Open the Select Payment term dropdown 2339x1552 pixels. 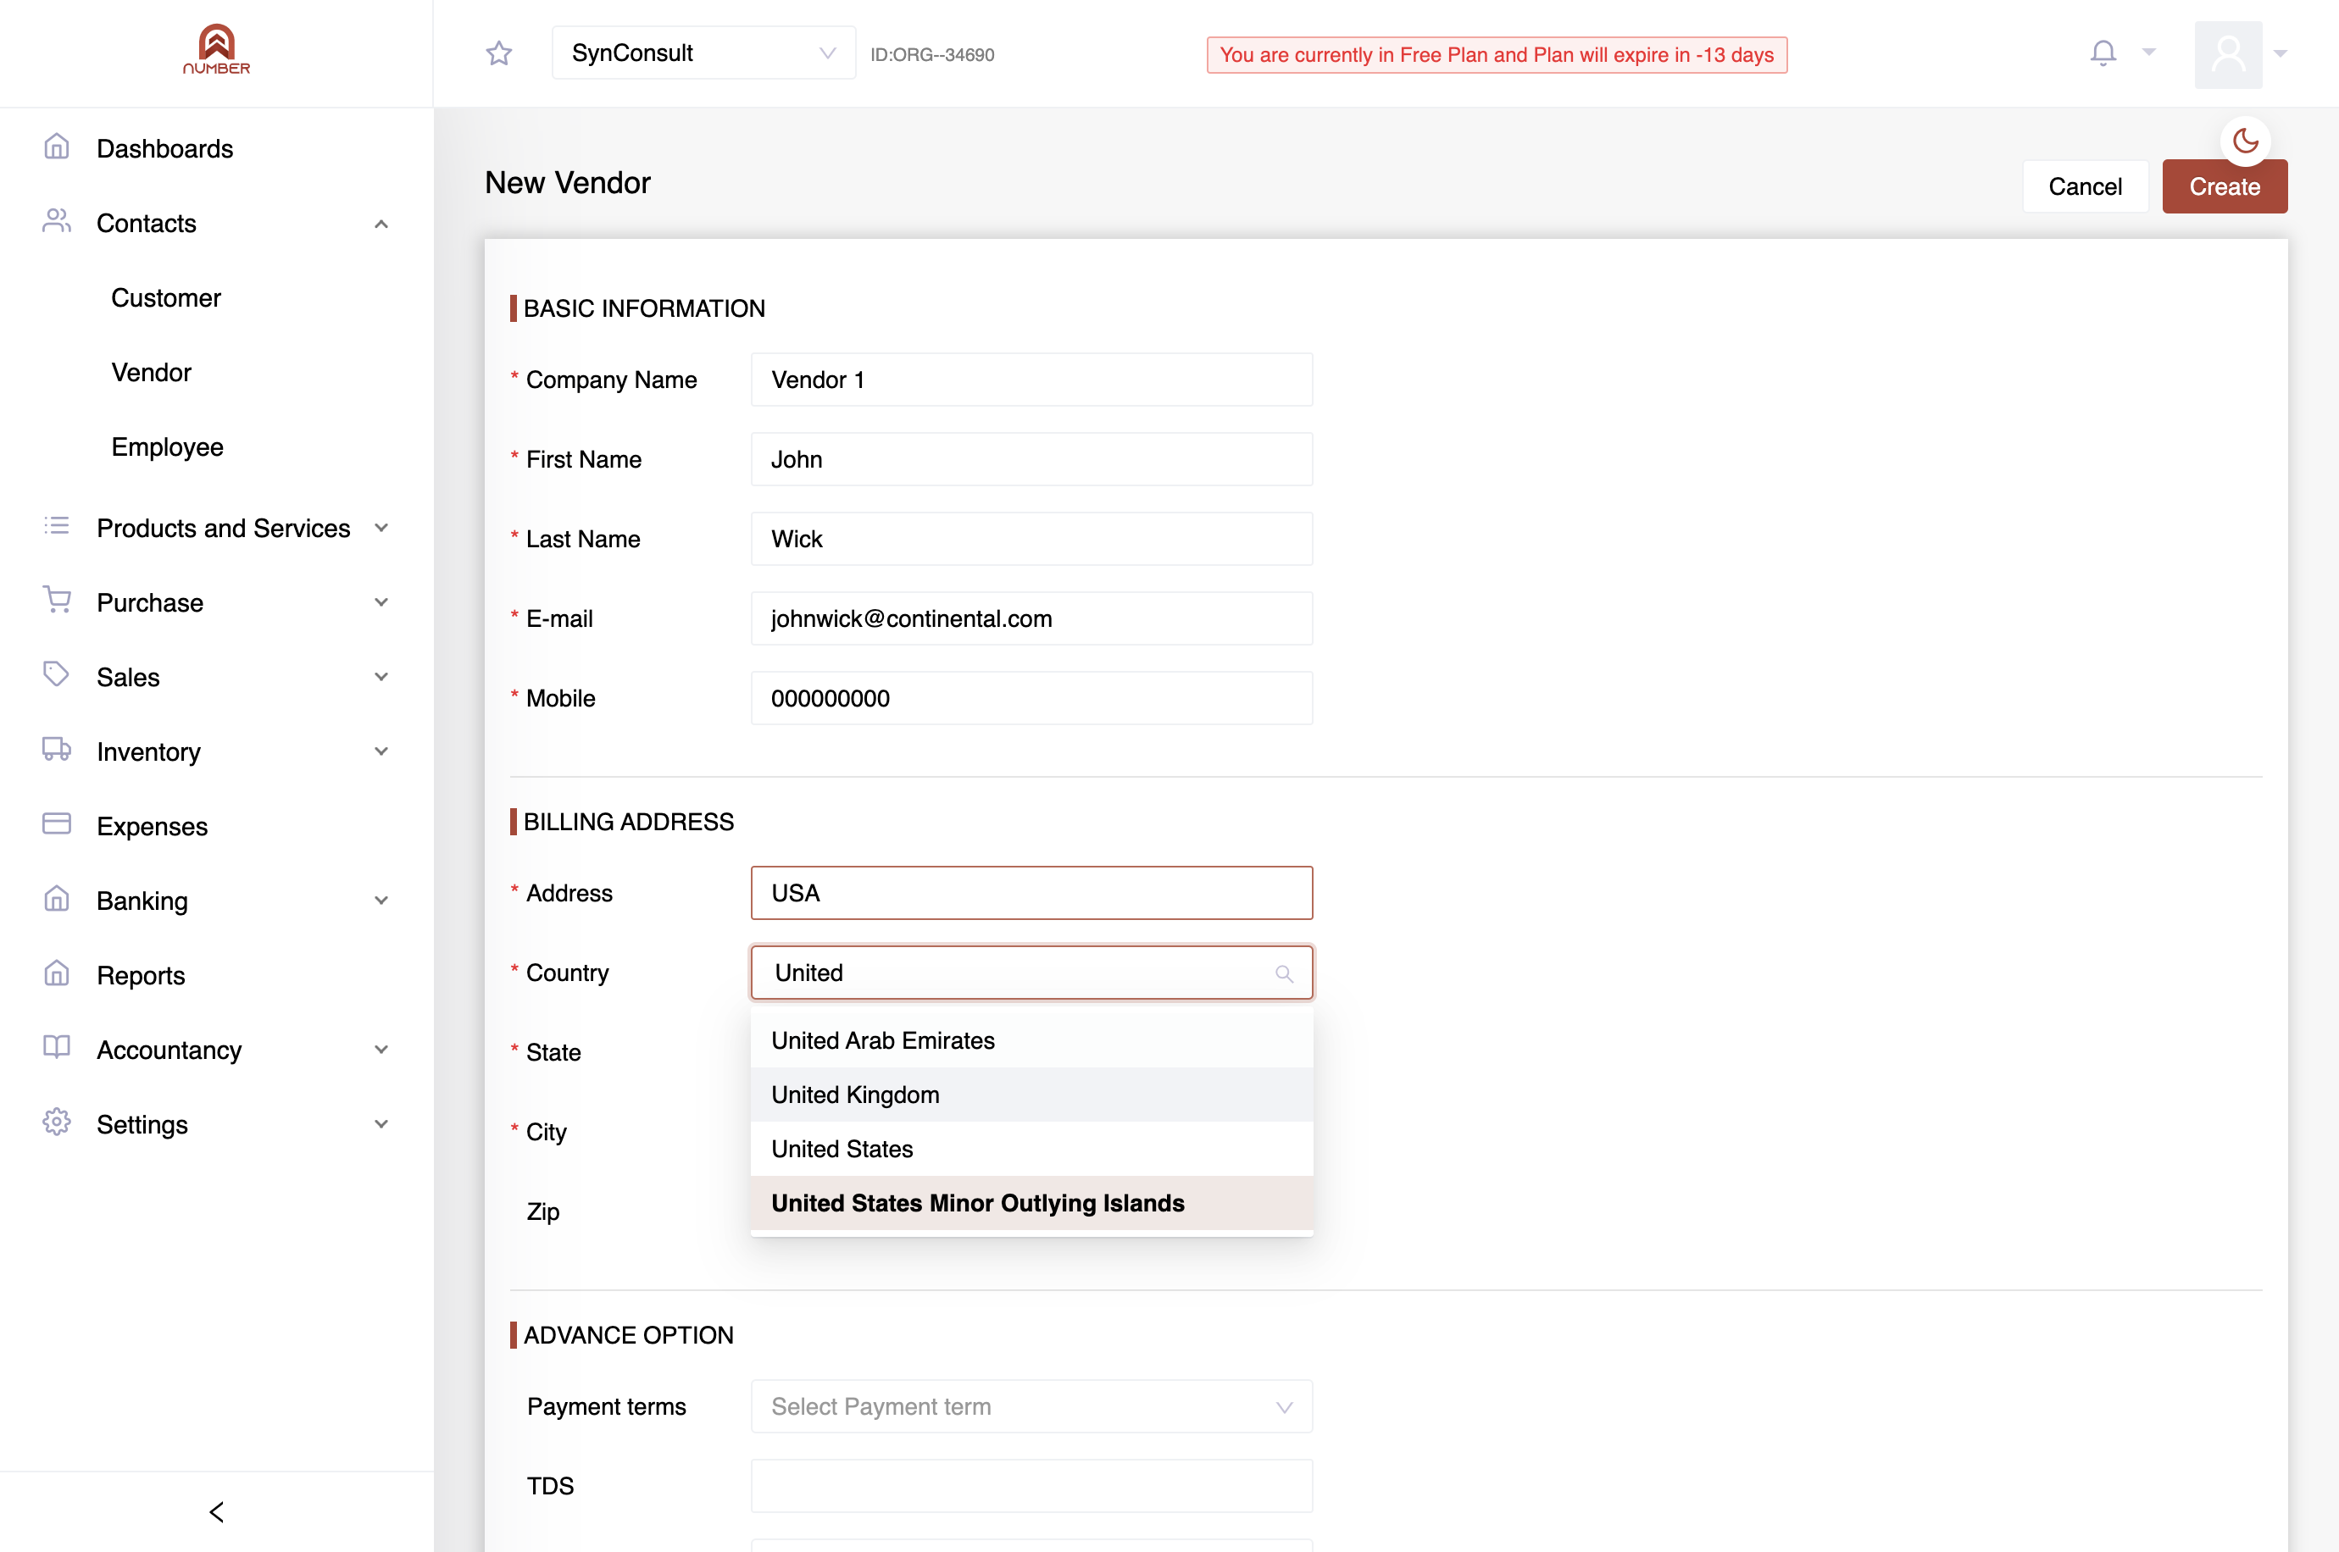tap(1031, 1406)
